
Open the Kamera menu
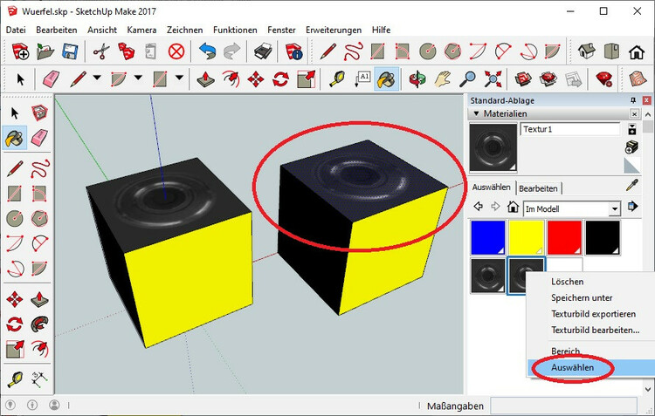point(141,30)
